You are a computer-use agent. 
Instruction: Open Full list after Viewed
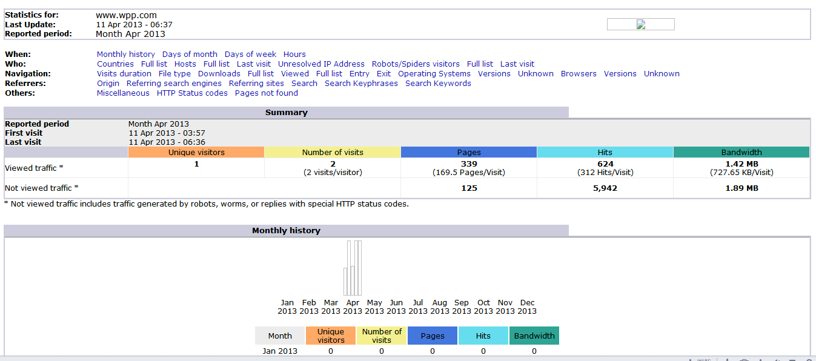pos(329,73)
